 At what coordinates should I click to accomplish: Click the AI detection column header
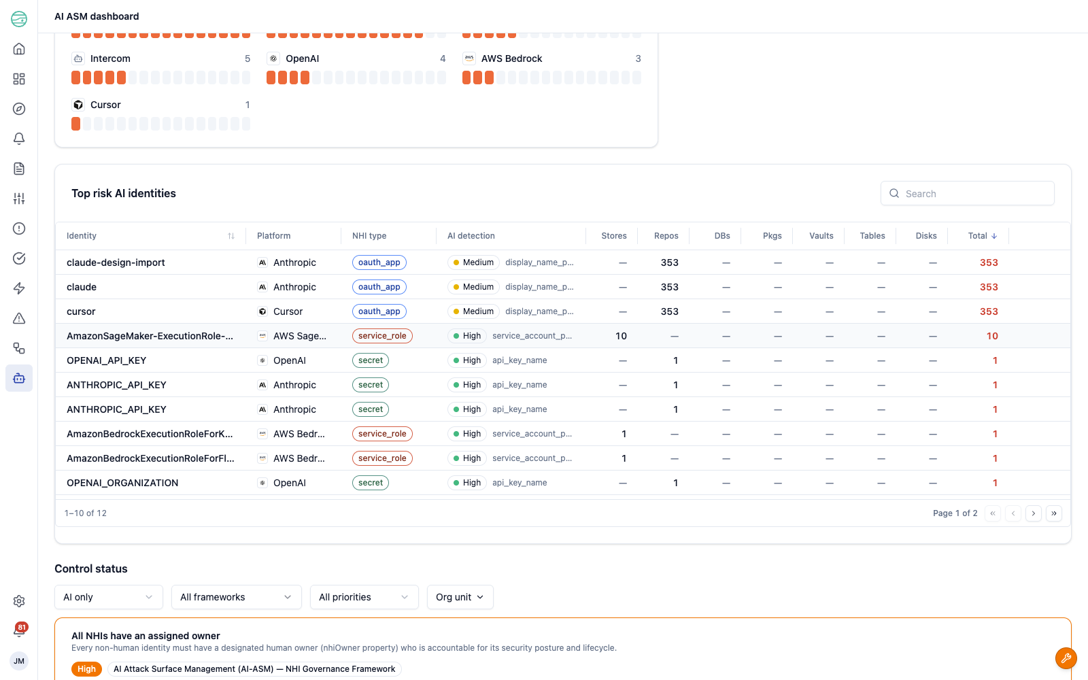[471, 236]
